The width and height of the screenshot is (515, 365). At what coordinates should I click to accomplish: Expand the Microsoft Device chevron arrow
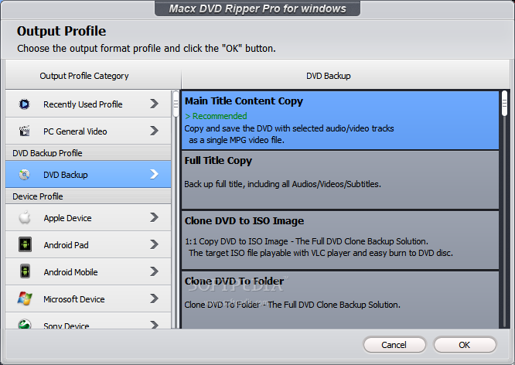coord(155,299)
